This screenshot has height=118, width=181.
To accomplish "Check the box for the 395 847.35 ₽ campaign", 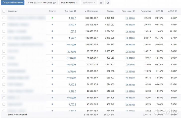I will click(4, 18).
